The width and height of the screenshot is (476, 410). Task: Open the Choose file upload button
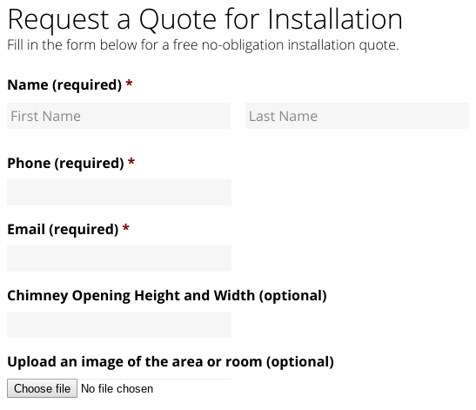click(x=42, y=388)
